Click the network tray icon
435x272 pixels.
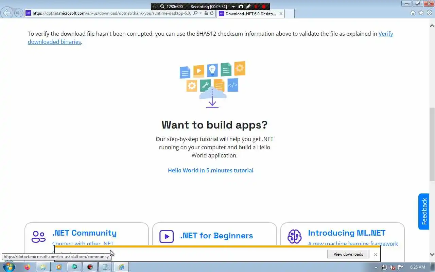384,267
